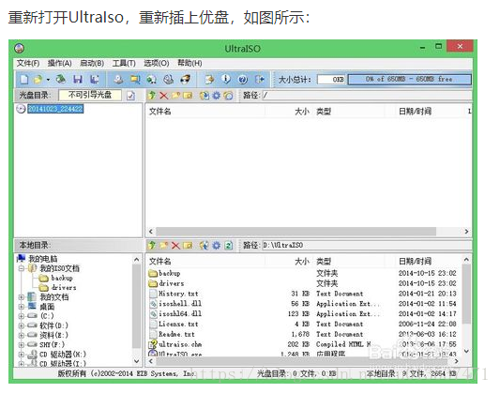Viewport: 500px width, 393px height.
Task: Click the 不可引导光盘 boot type field
Action: pyautogui.click(x=90, y=95)
